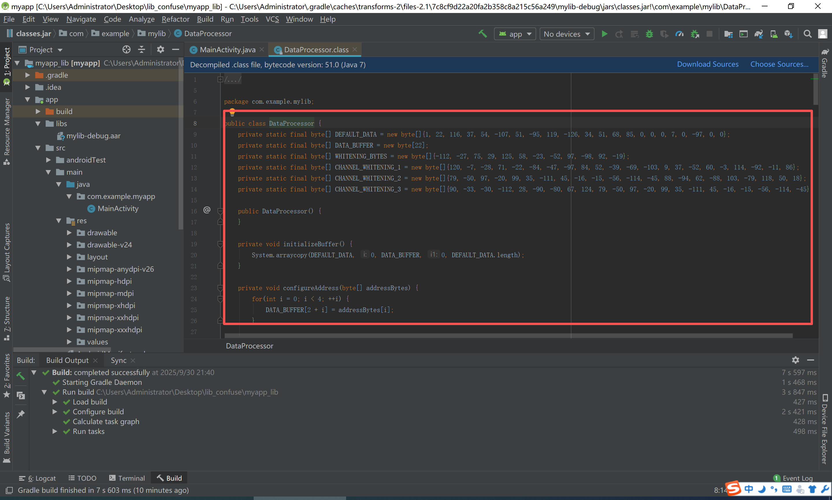This screenshot has width=832, height=500.
Task: Expand the Load build step
Action: pyautogui.click(x=55, y=402)
